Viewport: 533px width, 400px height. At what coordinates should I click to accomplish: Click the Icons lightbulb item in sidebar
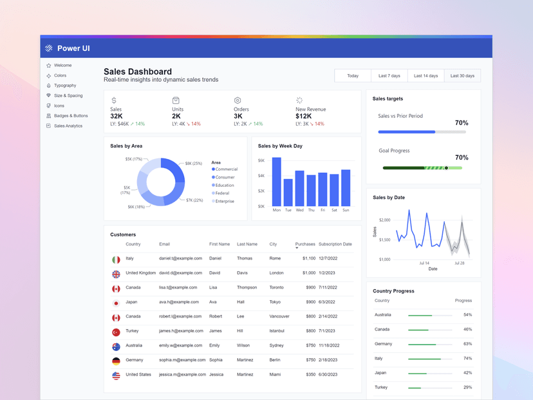point(48,106)
